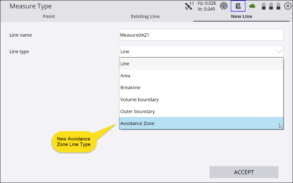293x183 pixels.
Task: Check the second battery level icon
Action: [271, 6]
